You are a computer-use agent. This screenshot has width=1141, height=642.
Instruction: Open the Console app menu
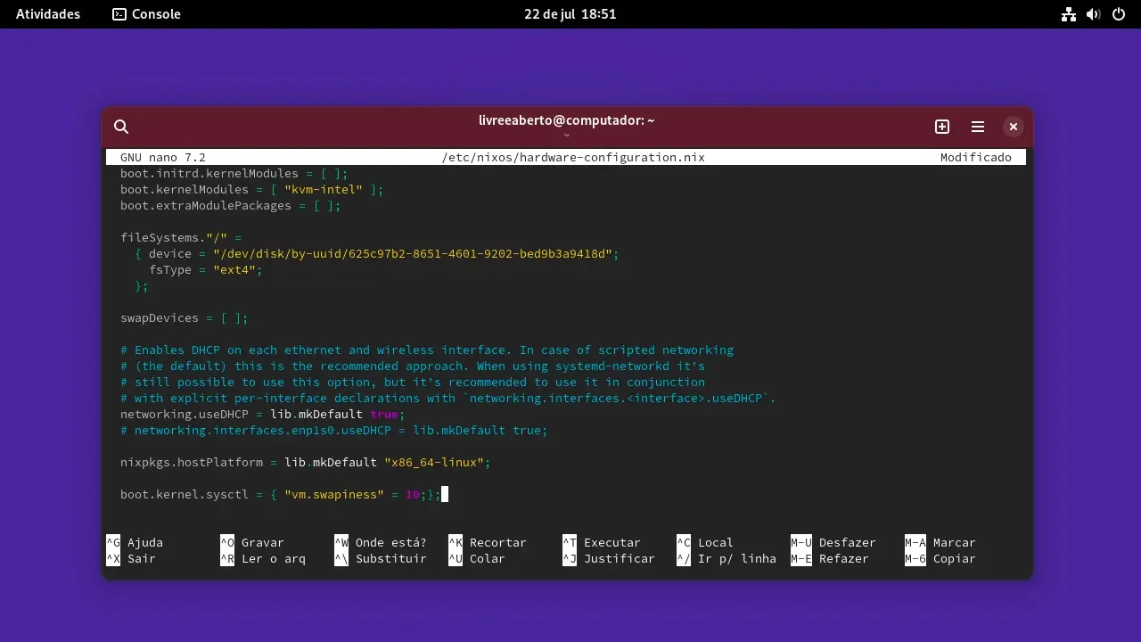pyautogui.click(x=146, y=14)
